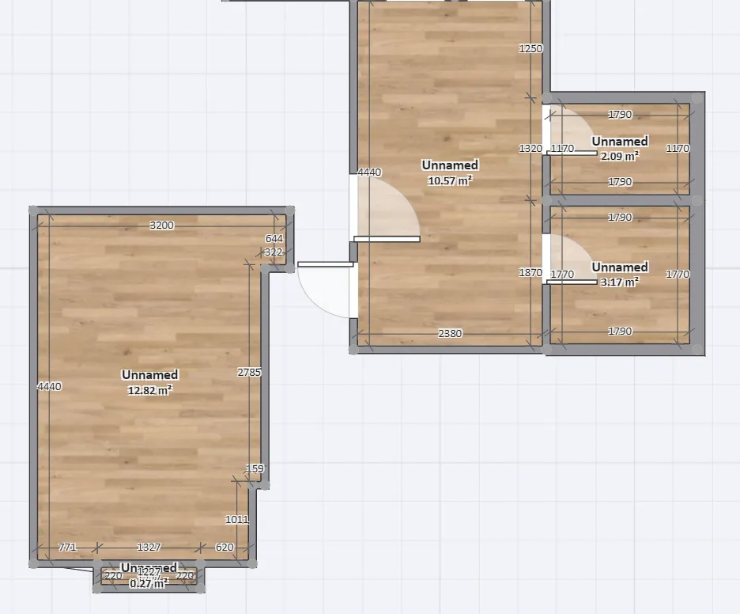Click the 3.17 m² room label
Image resolution: width=740 pixels, height=614 pixels.
point(620,274)
